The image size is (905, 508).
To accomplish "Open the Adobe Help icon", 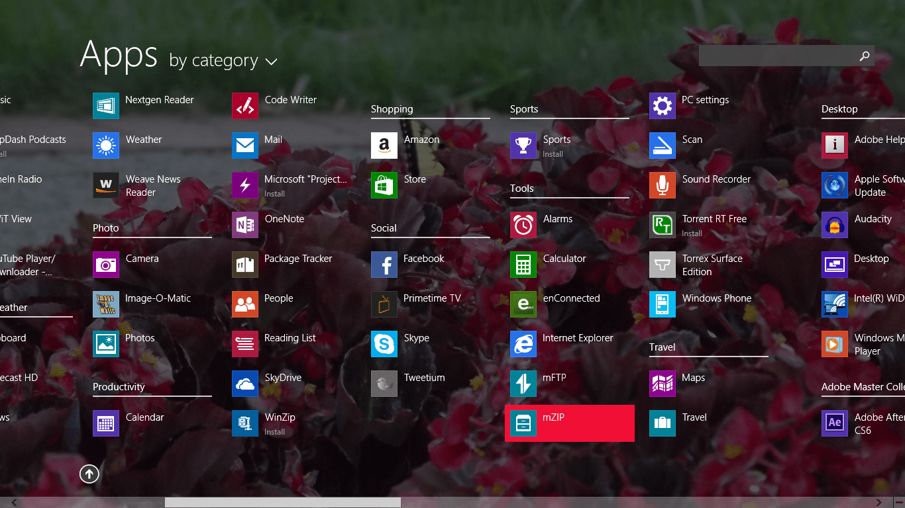I will (835, 146).
